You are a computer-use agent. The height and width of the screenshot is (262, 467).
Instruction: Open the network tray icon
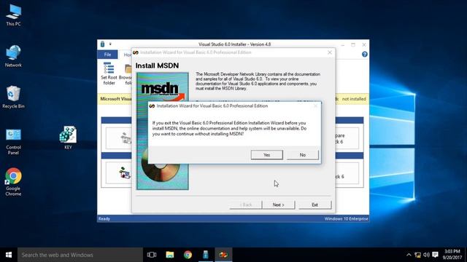418,255
